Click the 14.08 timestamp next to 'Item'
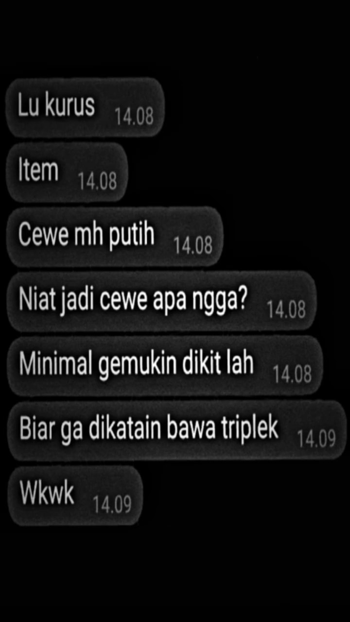 (x=98, y=181)
